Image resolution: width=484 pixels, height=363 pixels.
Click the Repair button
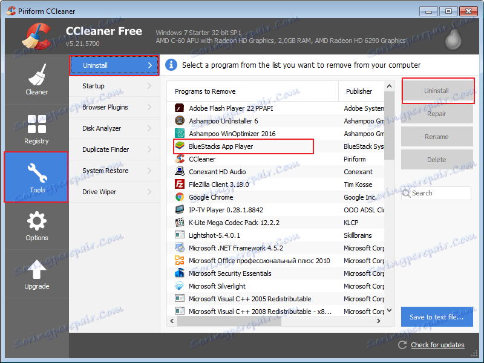click(x=437, y=114)
